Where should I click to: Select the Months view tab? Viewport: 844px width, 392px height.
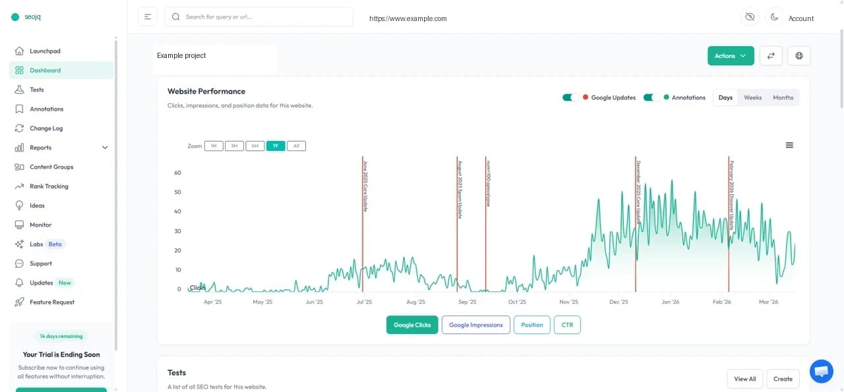click(783, 97)
